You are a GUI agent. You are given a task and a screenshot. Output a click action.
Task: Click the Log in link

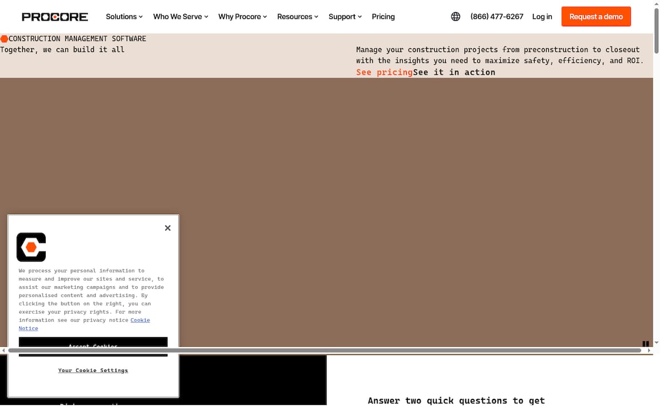tap(542, 17)
